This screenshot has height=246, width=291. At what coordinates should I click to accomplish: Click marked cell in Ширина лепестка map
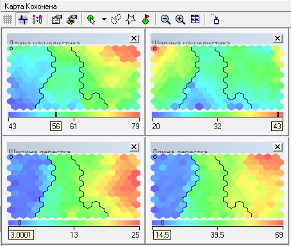tap(11, 157)
